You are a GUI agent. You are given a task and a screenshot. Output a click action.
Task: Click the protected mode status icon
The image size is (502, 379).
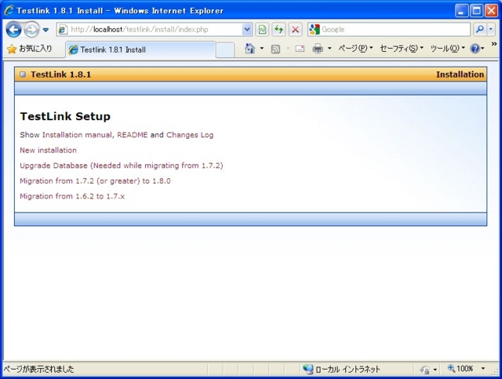[x=425, y=370]
